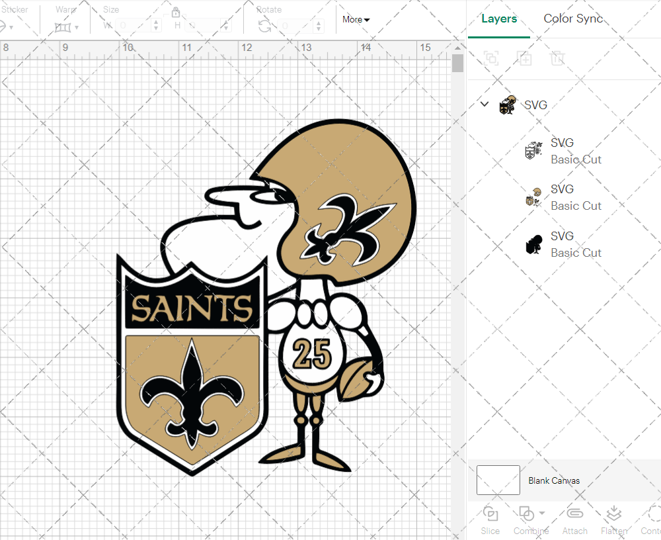Toggle the size aspect ratio lock
The height and width of the screenshot is (540, 661).
(176, 13)
